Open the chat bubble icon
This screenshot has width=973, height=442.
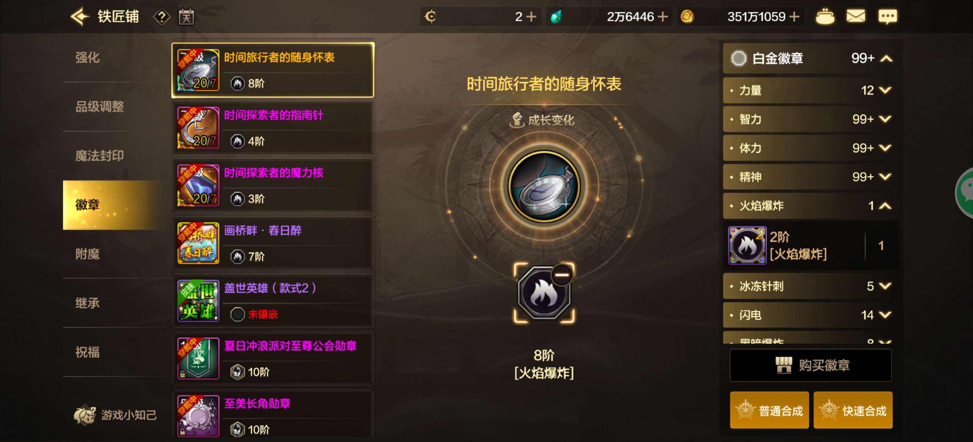pos(887,17)
